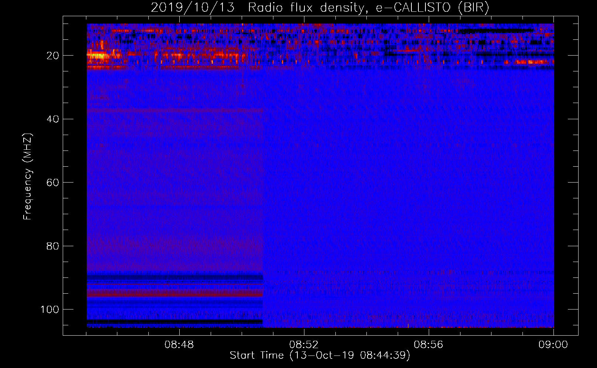Click the plot title "2019/10/13 Radio flux density, e-CALLISTO (BIR)"
Viewport: 597px width, 368px height.
[320, 7]
